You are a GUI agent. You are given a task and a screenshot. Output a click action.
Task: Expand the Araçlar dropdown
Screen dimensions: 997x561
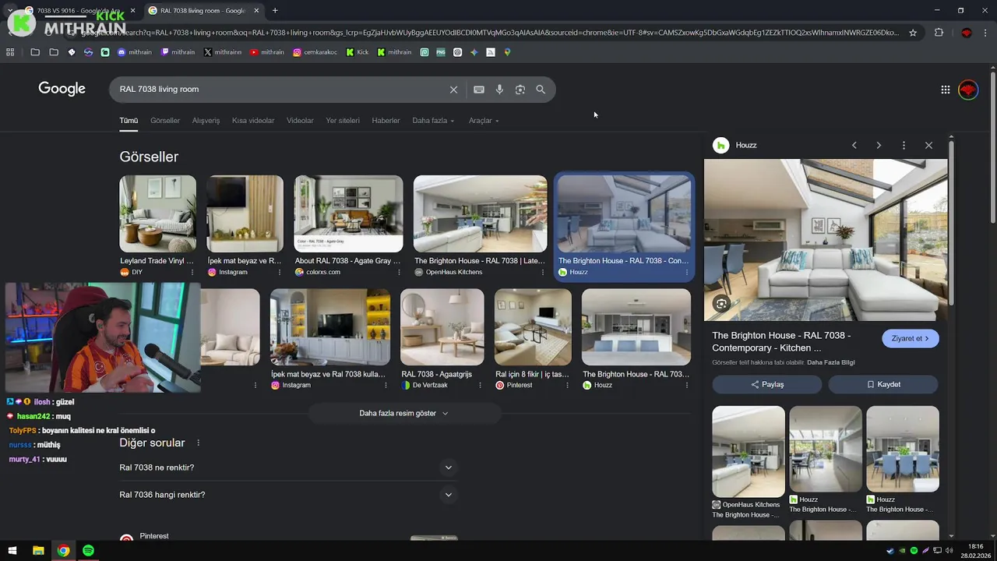(484, 121)
